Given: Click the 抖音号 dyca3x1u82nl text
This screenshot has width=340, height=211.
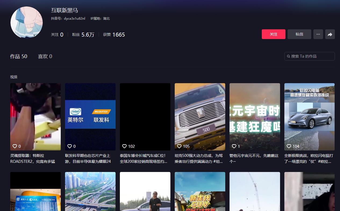Looking at the screenshot, I should (68, 19).
